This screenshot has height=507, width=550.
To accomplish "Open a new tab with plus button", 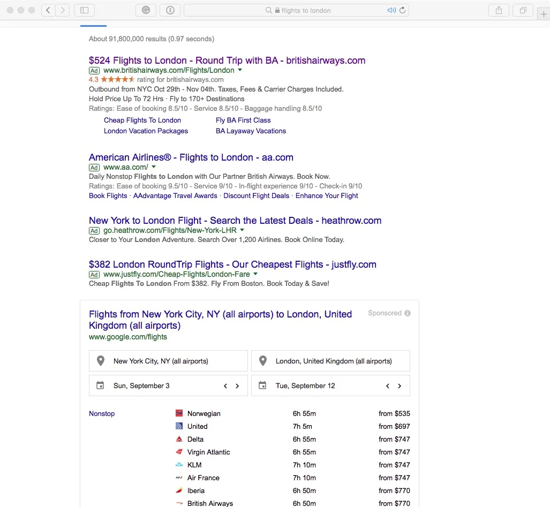I will click(x=544, y=14).
